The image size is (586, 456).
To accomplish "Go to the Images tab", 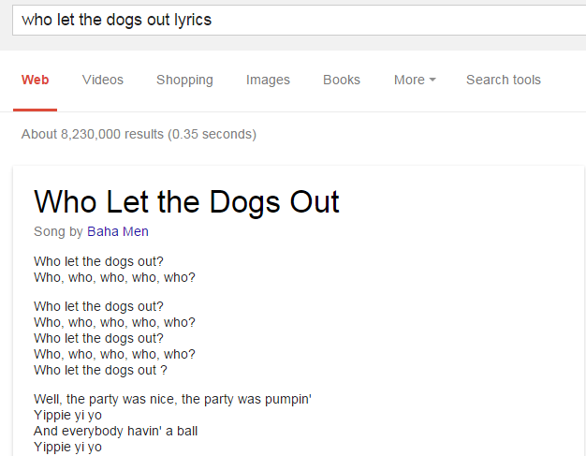I will (x=268, y=80).
